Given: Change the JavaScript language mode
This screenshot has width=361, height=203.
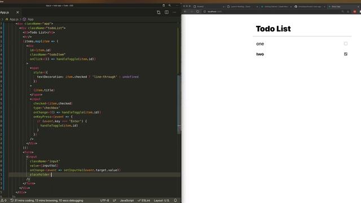Looking at the screenshot, I should (126, 201).
